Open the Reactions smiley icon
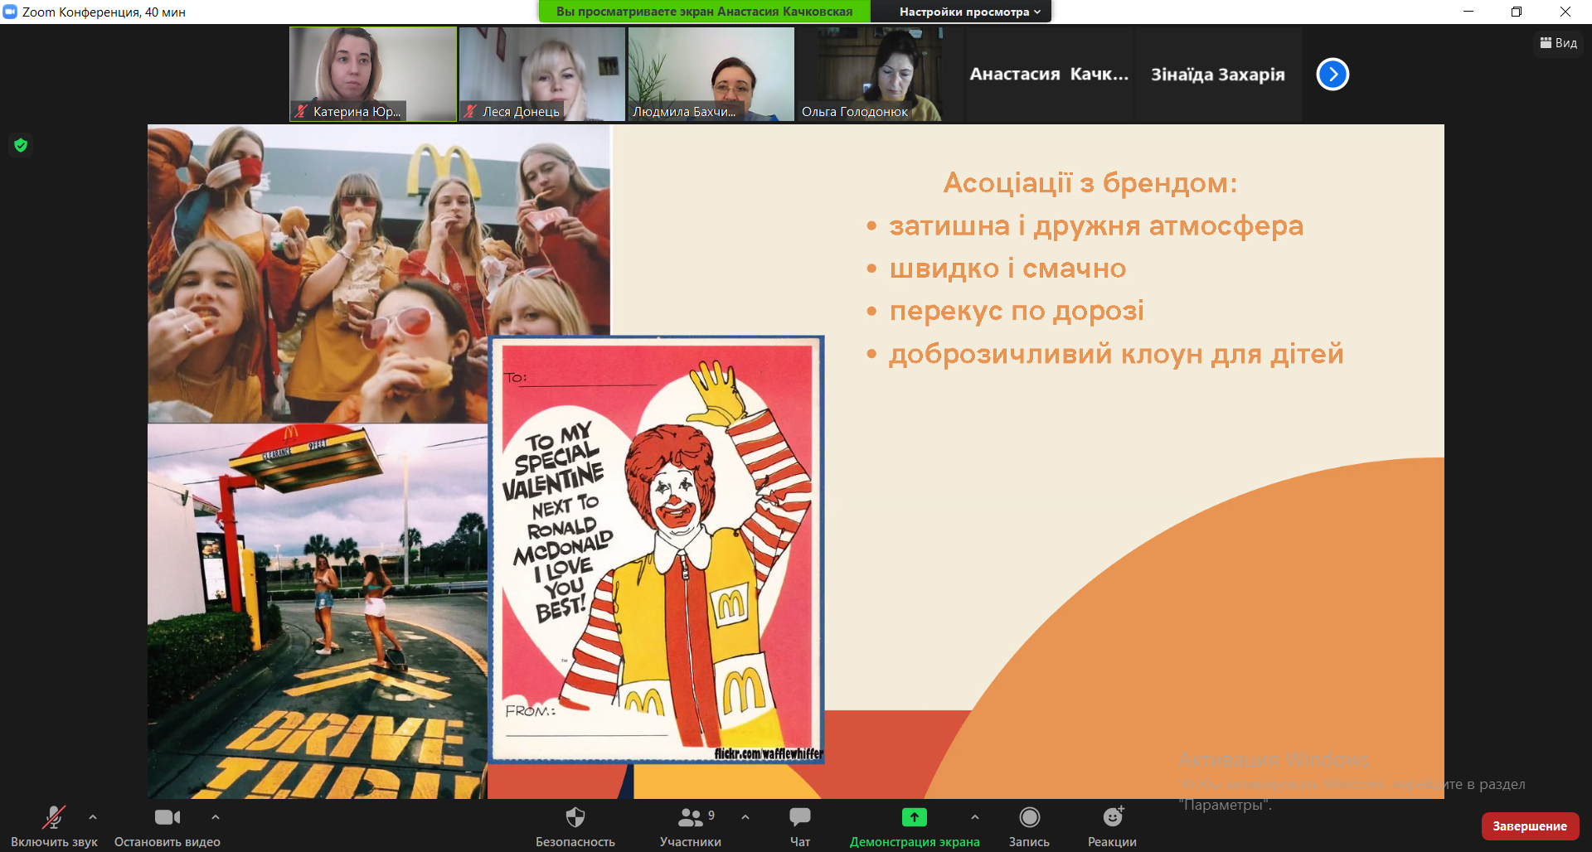The width and height of the screenshot is (1592, 852). (1113, 817)
